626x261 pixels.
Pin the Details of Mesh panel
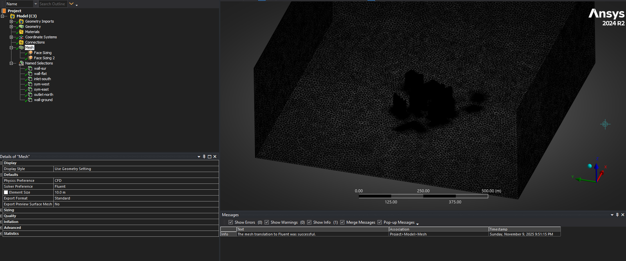coord(204,157)
